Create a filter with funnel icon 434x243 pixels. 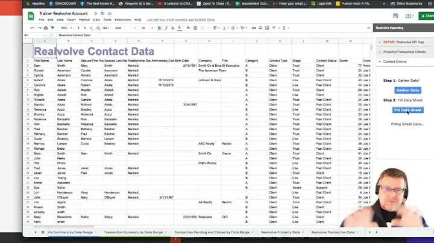(274, 28)
